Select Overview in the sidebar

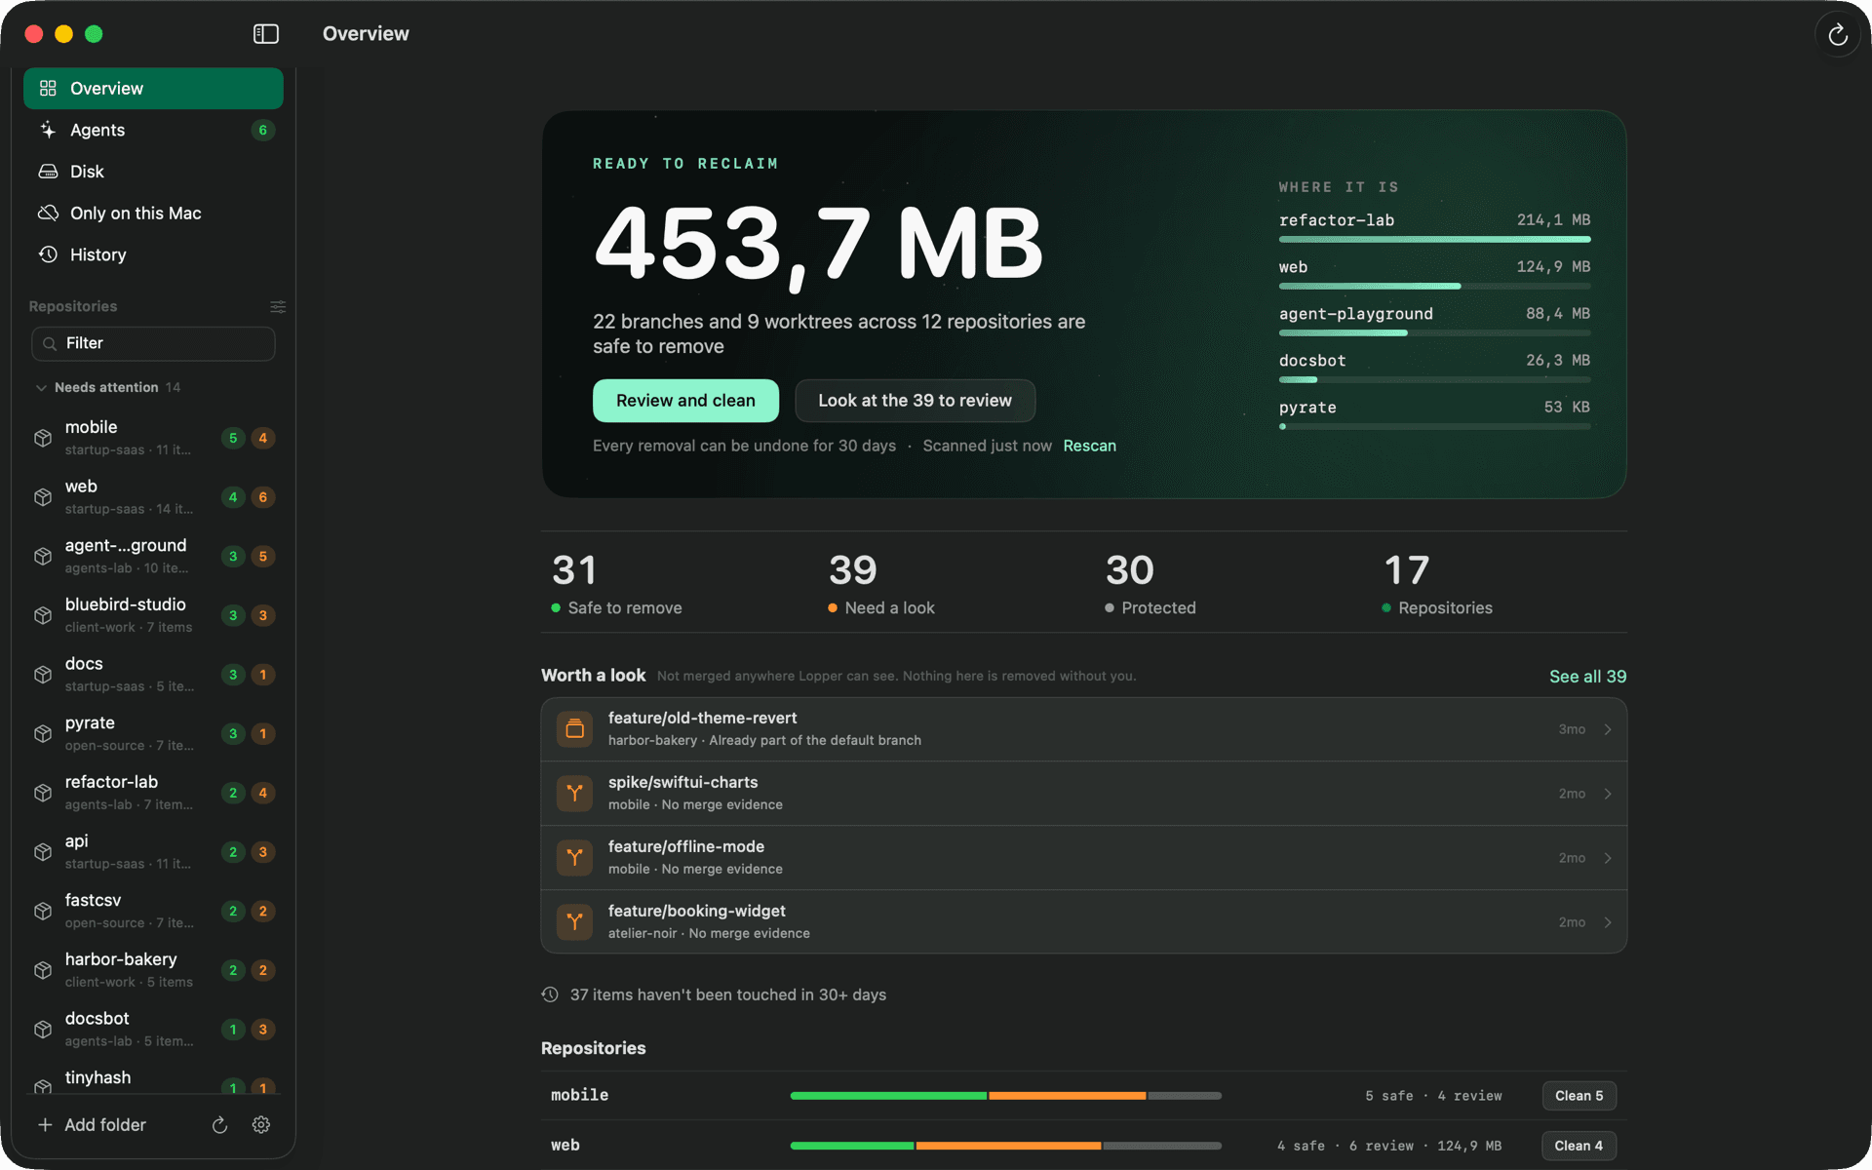click(x=153, y=89)
